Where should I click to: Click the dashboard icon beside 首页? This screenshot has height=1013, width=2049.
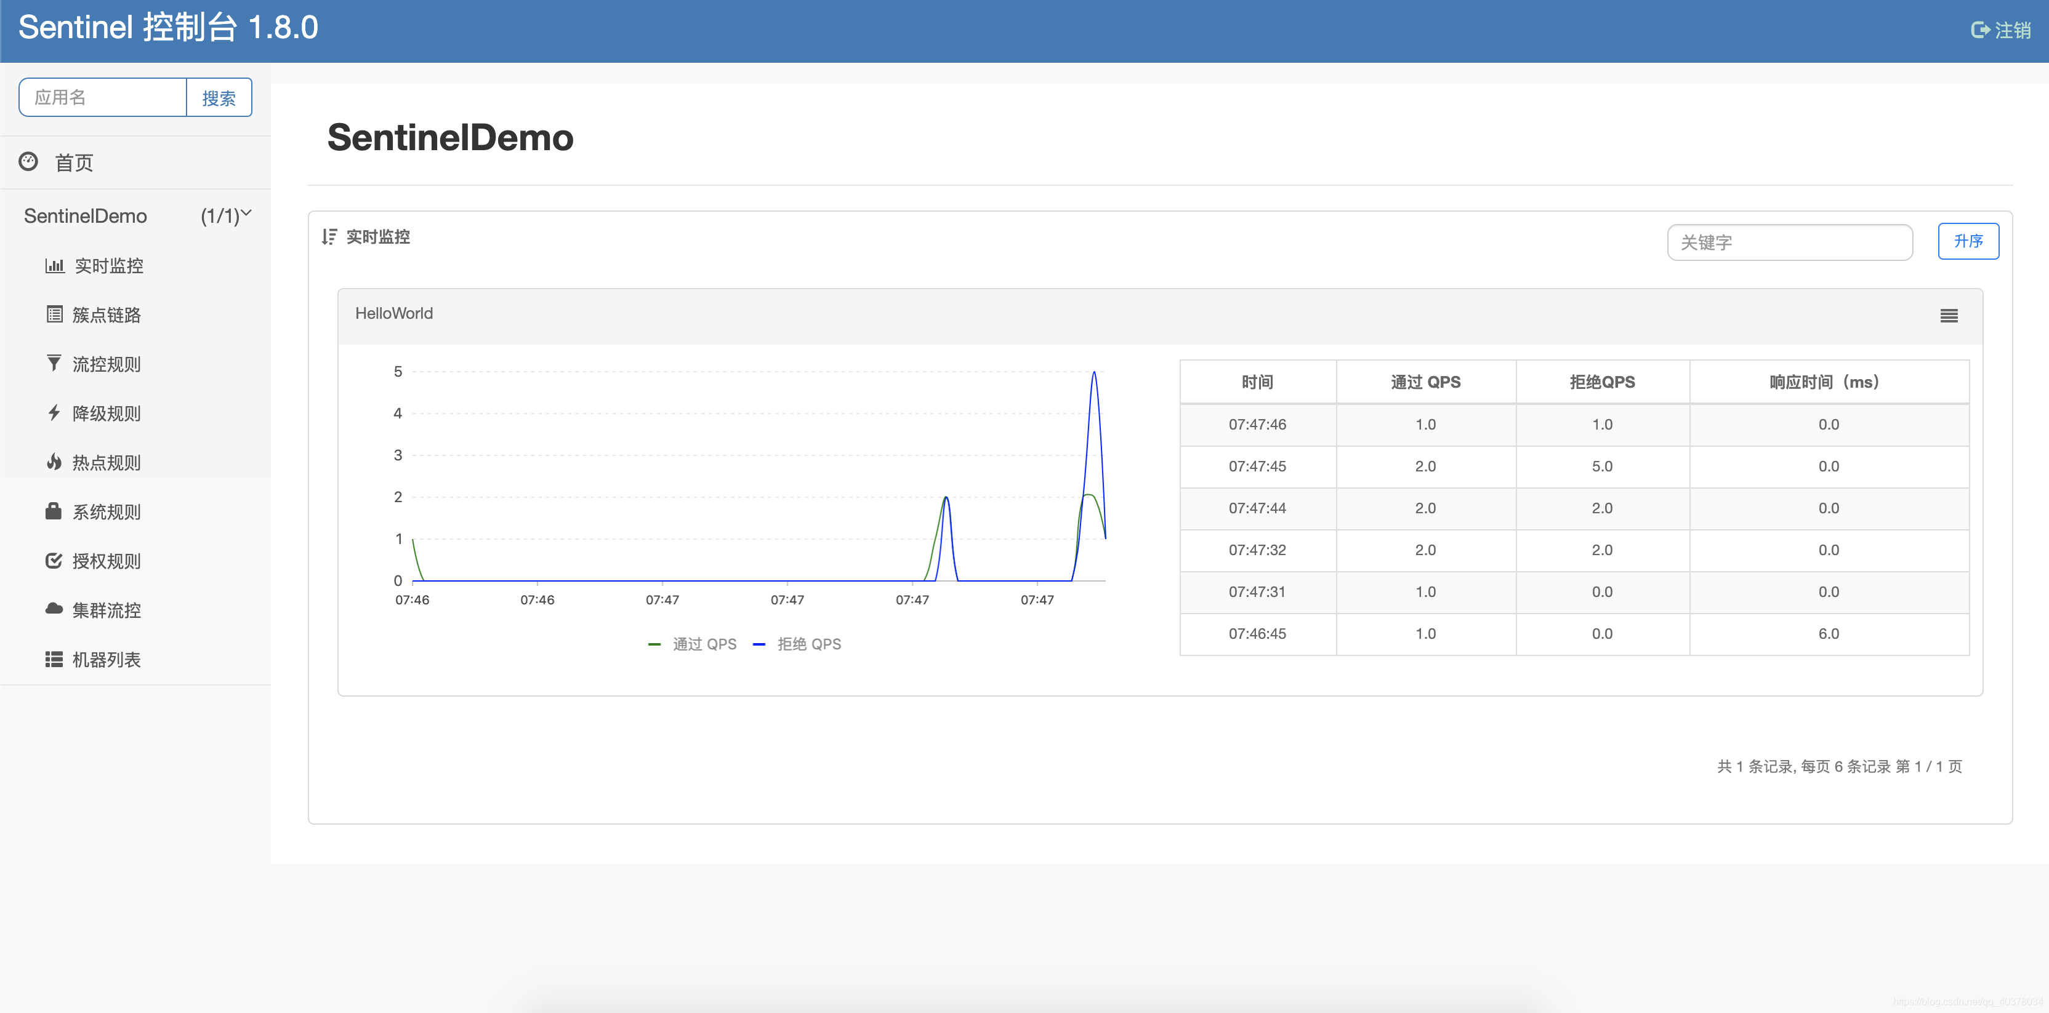pos(29,161)
